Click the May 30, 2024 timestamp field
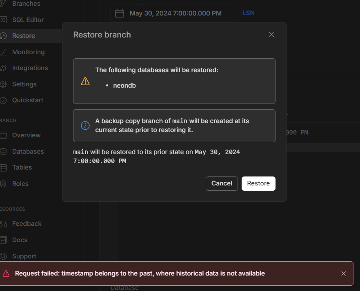Image resolution: width=360 pixels, height=291 pixels. (176, 13)
